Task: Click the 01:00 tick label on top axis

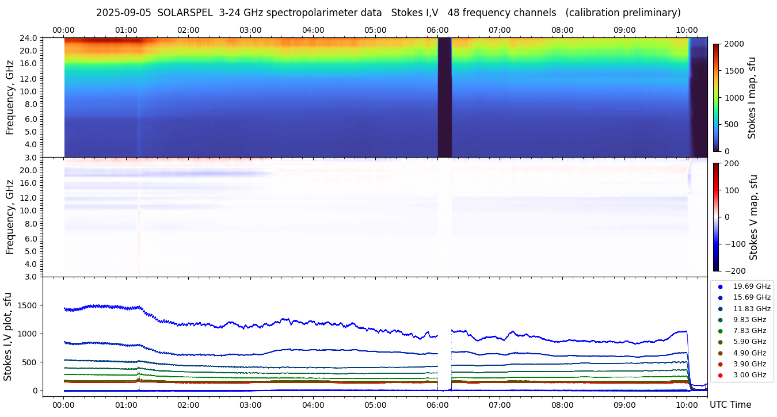Action: pos(126,30)
